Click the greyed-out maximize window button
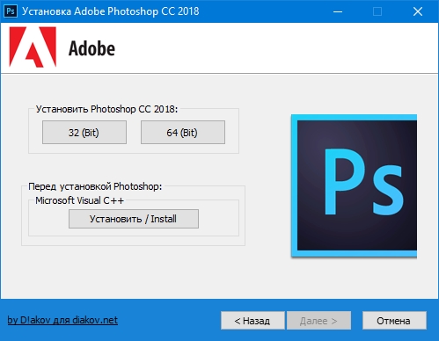Image resolution: width=439 pixels, height=341 pixels. (377, 11)
